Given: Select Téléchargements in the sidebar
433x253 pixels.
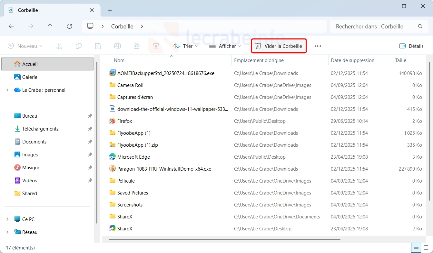Looking at the screenshot, I should coord(40,129).
